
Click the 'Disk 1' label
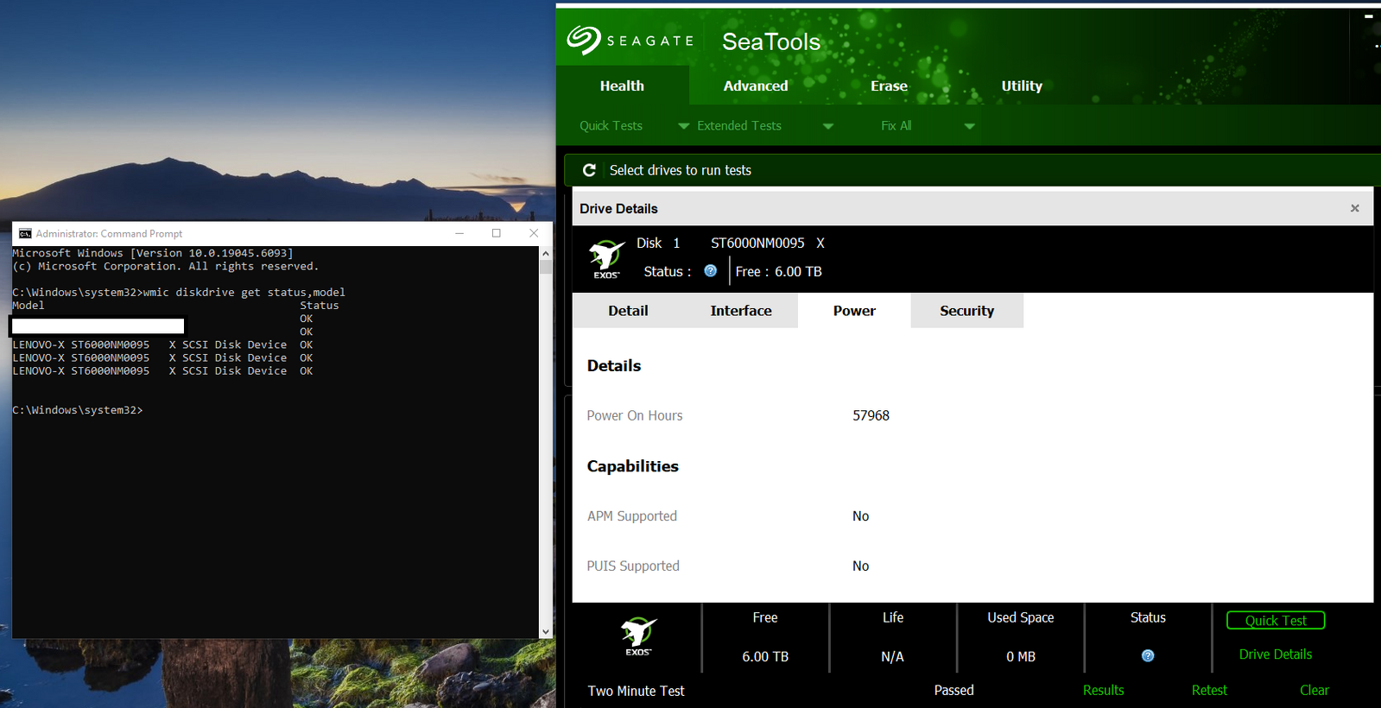658,243
